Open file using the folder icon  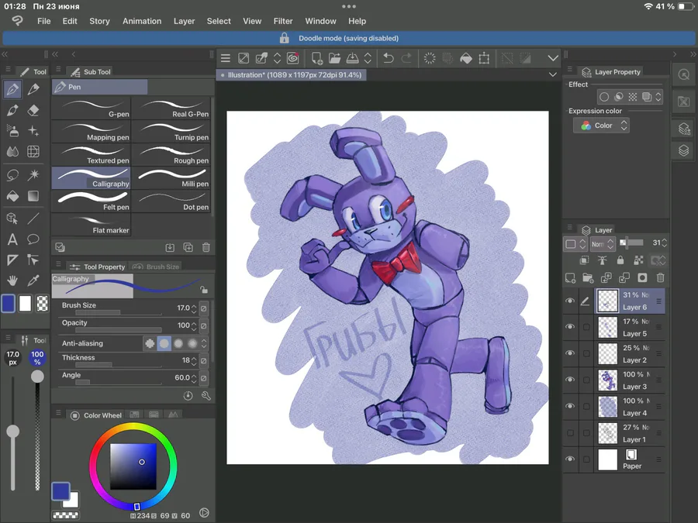point(334,58)
